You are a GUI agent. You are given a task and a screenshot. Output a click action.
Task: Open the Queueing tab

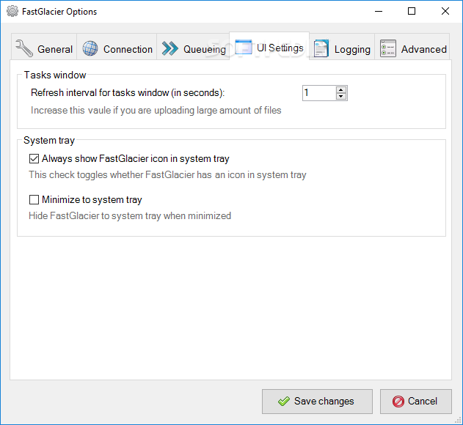[193, 47]
